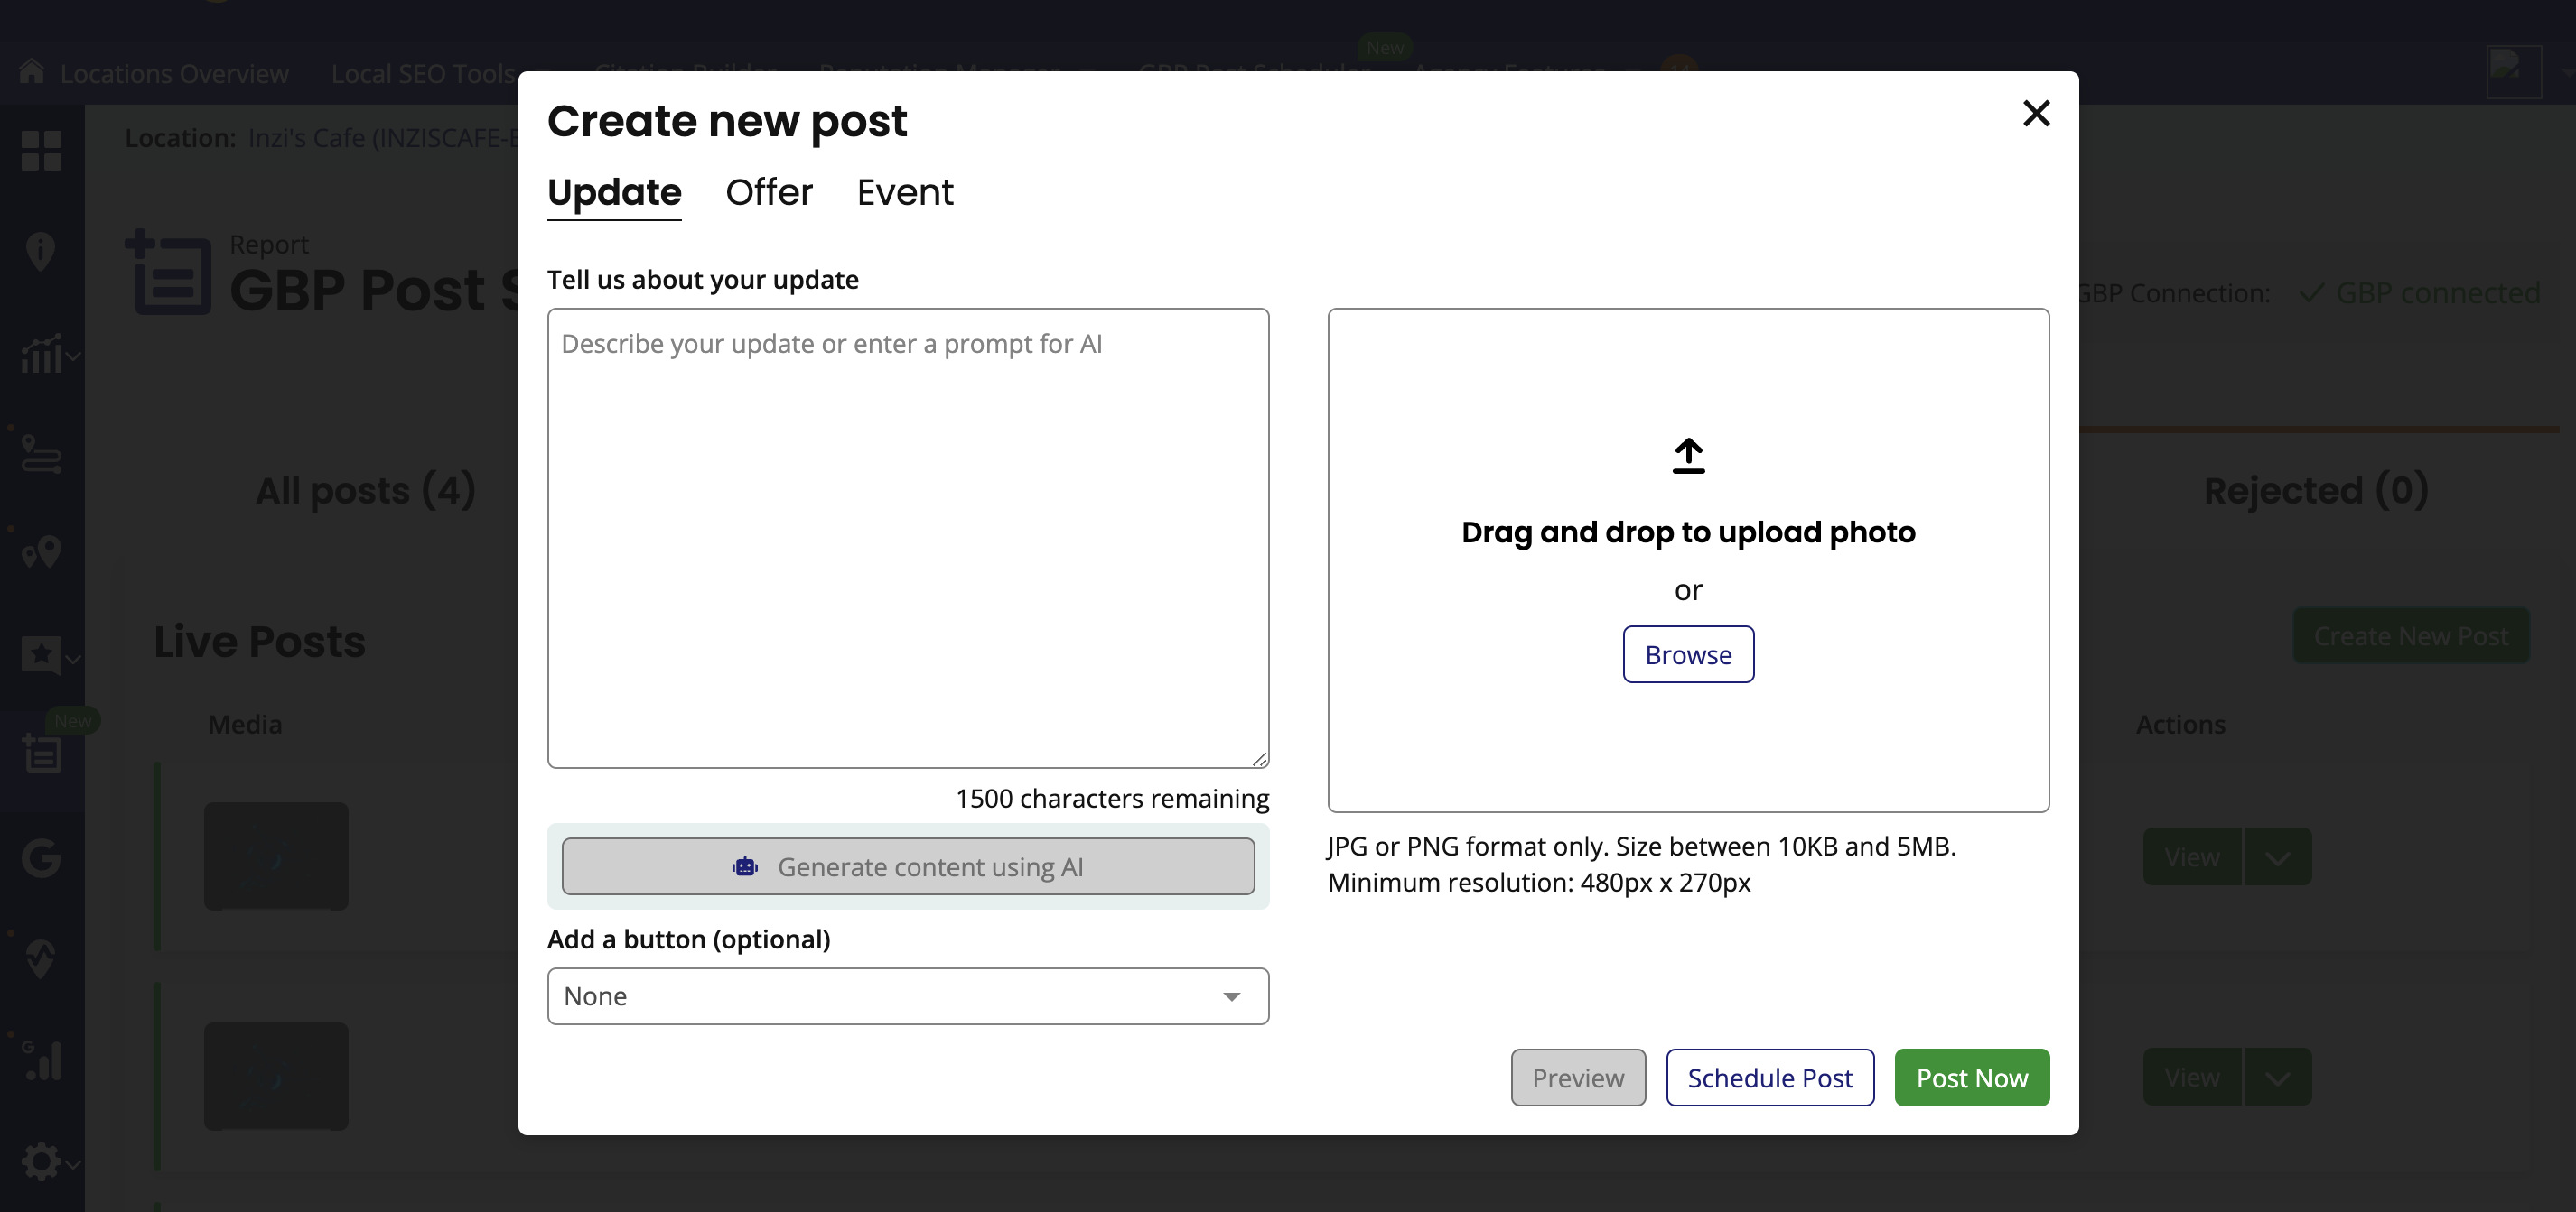
Task: Expand actions chevron for second live post
Action: pos(2278,1078)
